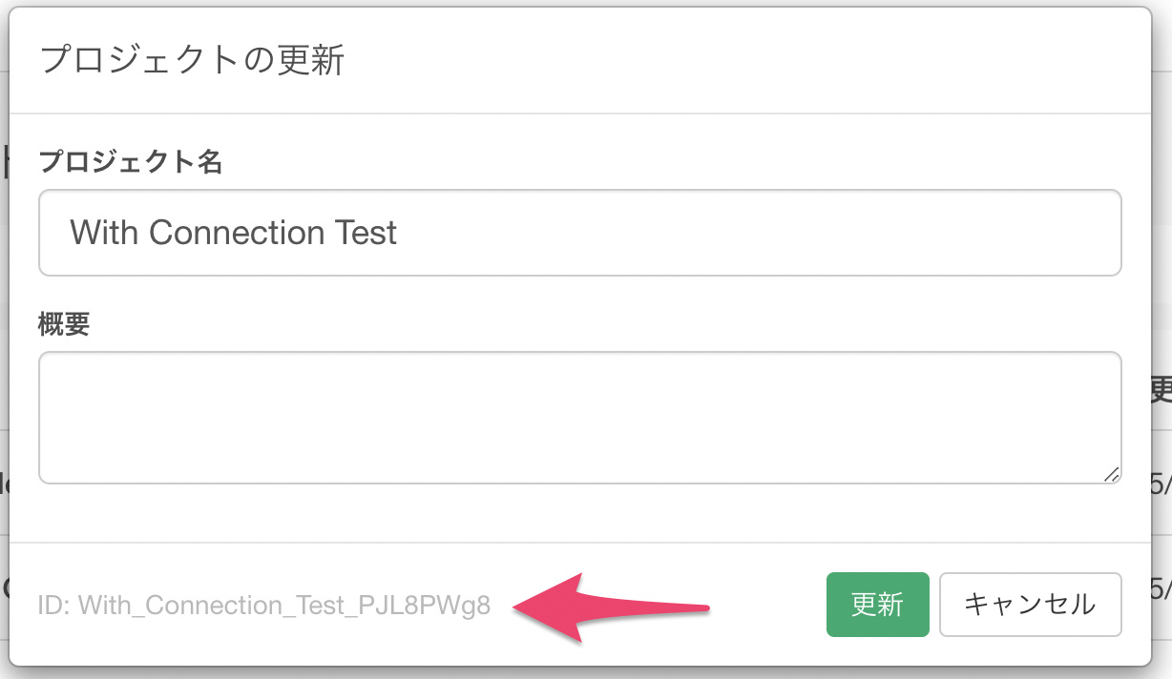1172x679 pixels.
Task: Click the red arrow pointing at the ID
Action: pos(612,607)
